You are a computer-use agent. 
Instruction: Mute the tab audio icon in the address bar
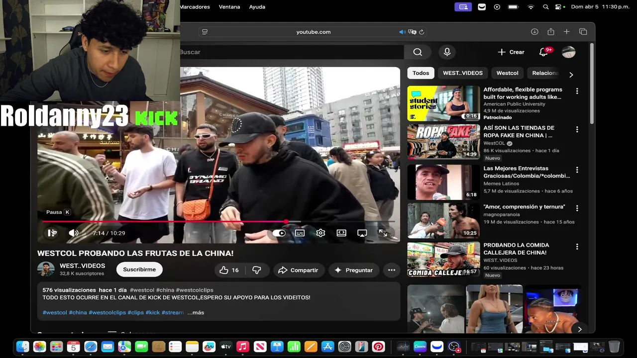pyautogui.click(x=402, y=32)
